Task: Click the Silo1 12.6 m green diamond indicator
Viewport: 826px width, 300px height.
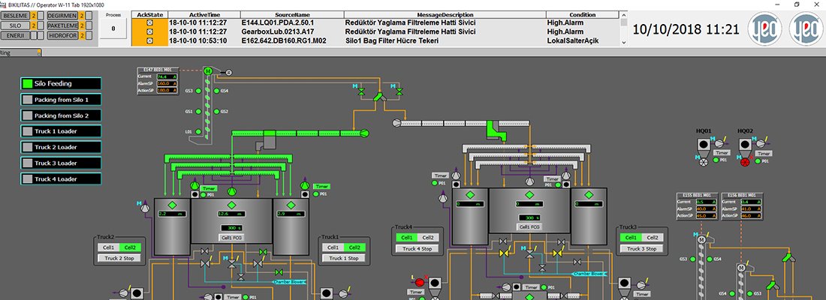Action: pos(231,205)
